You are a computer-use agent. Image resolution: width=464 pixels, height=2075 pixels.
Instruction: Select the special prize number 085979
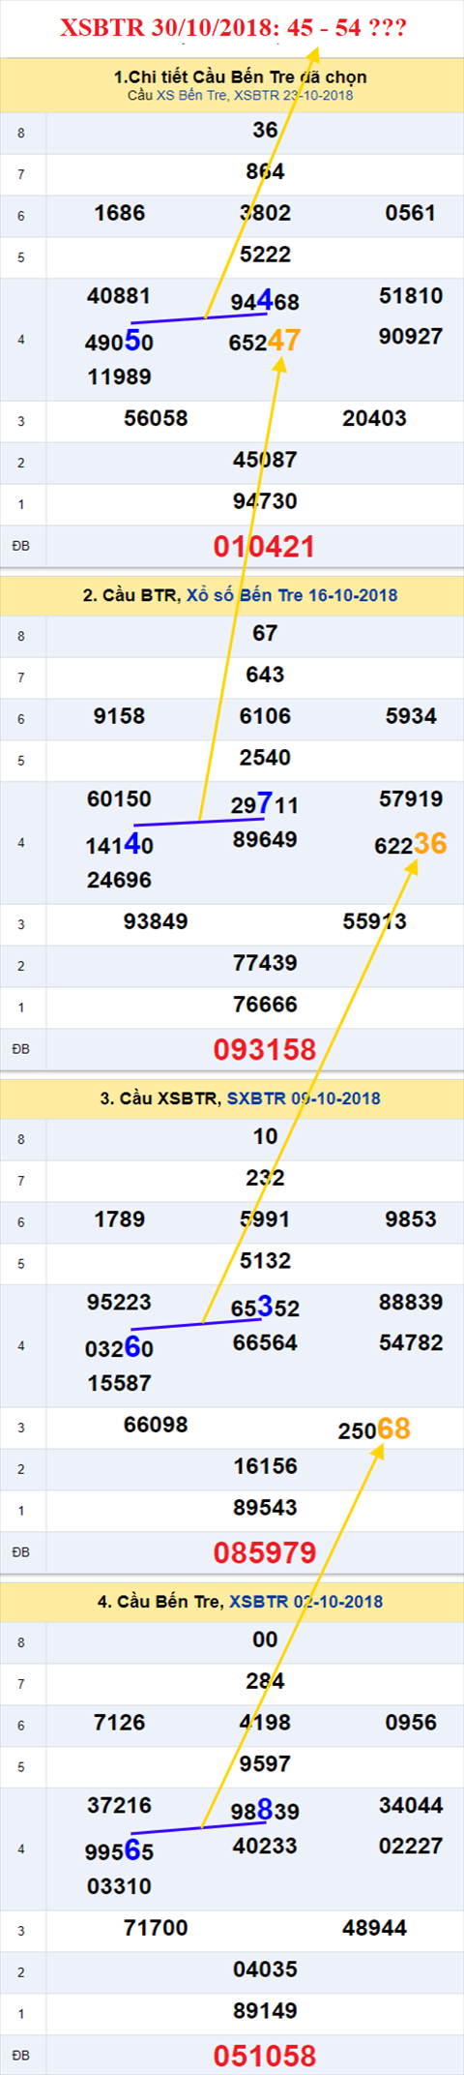point(265,1553)
